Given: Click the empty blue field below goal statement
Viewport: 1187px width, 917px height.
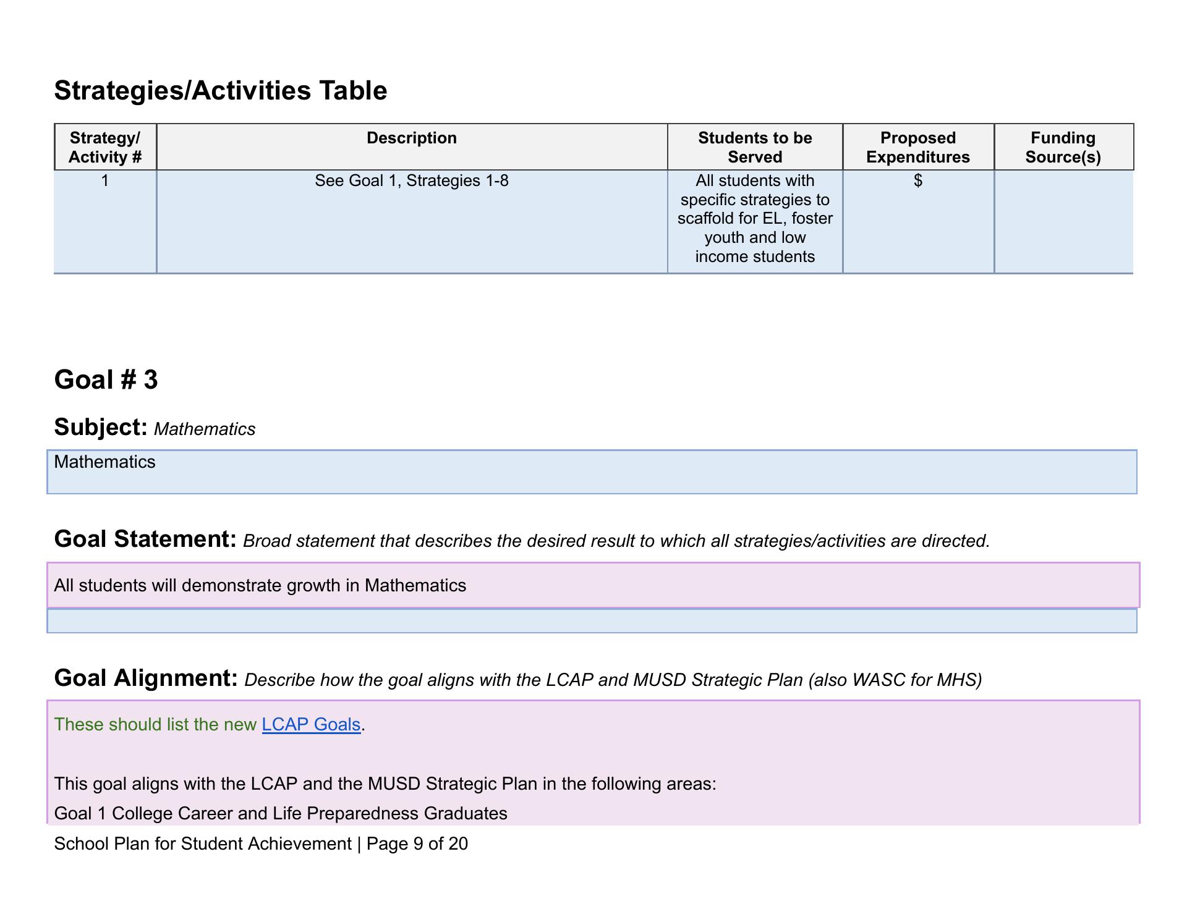Looking at the screenshot, I should pos(592,621).
